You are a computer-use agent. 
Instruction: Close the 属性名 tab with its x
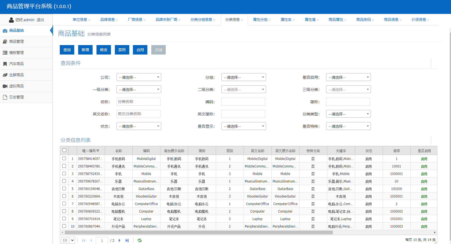(294, 20)
